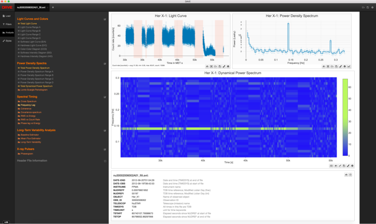Viewport: 376px width, 224px height.
Task: Switch Dynamical Power Spectrum to 3D view
Action: coord(331,166)
